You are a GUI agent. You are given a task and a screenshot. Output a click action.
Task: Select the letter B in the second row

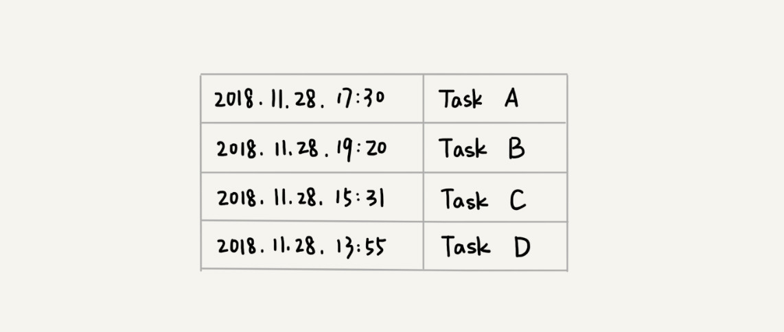point(516,149)
